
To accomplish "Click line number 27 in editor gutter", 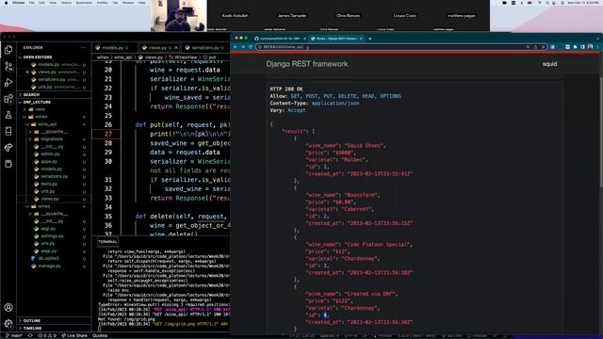I will 108,134.
